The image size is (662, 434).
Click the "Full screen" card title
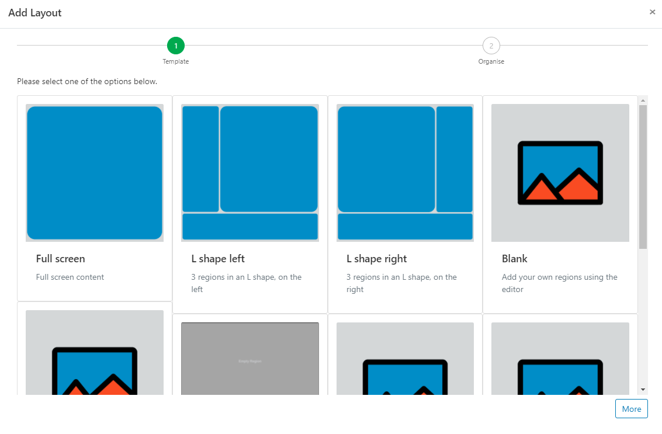60,259
